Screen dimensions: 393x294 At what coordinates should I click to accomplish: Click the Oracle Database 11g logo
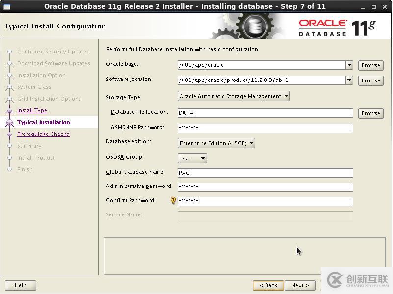(x=337, y=28)
